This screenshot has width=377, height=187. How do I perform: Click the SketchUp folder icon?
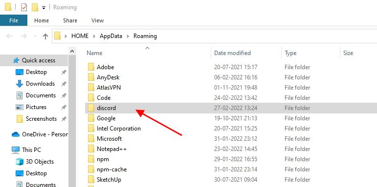pos(91,180)
